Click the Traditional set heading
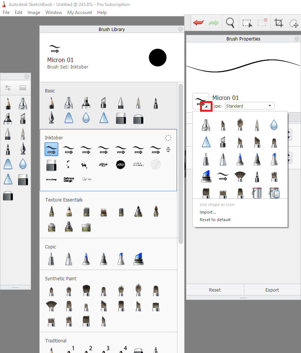 [x=56, y=341]
